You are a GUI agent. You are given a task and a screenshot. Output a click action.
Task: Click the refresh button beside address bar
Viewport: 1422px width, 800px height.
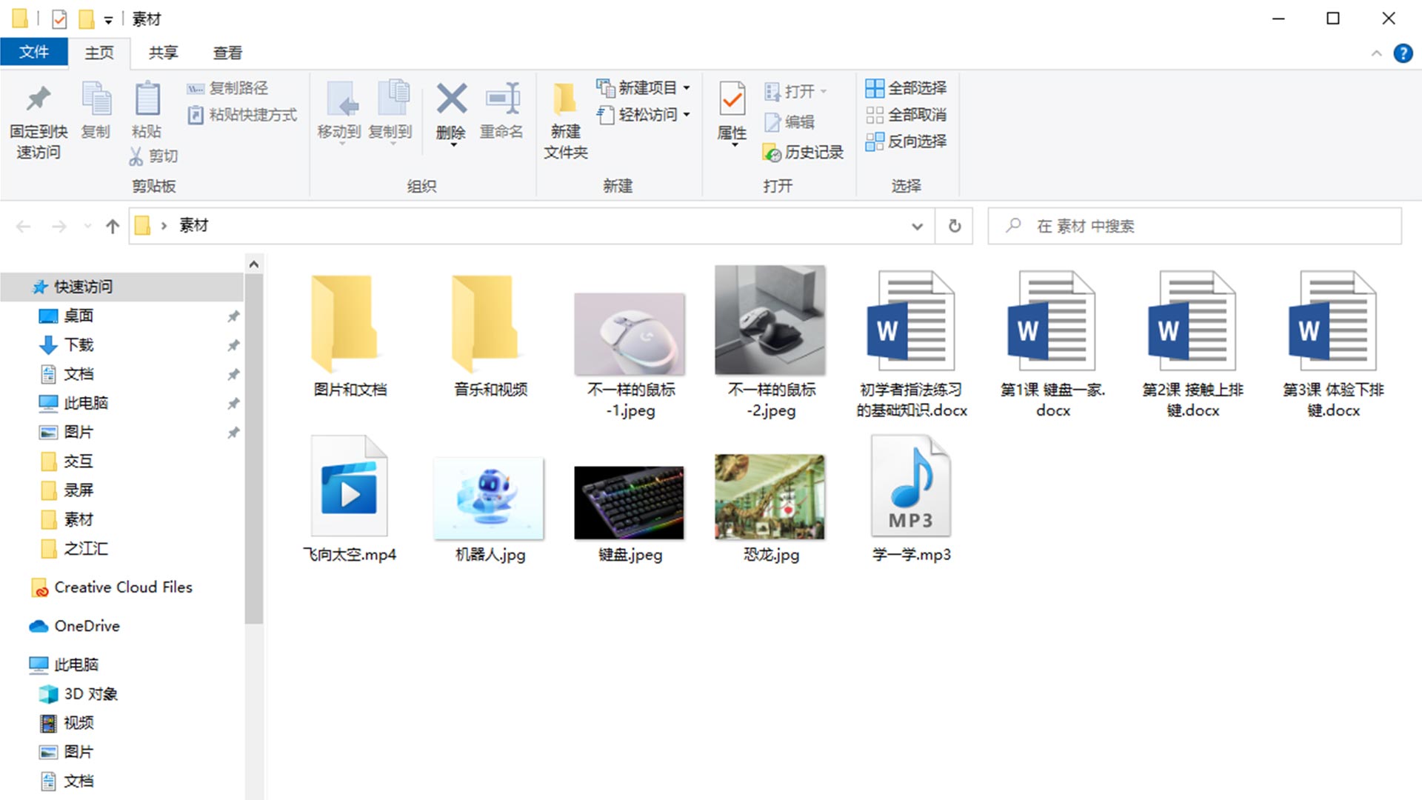pos(955,226)
